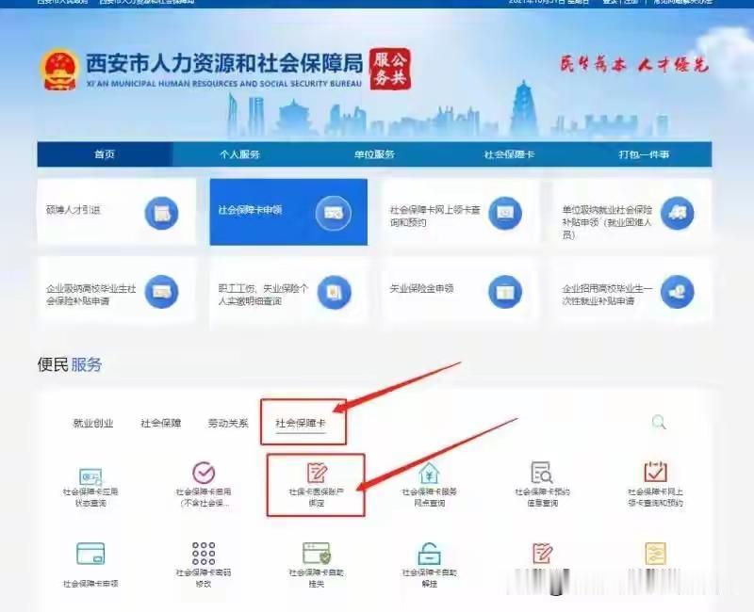Open 企业招用高校毕业生一次性就业补贴申请 card
This screenshot has width=754, height=612.
pyautogui.click(x=631, y=291)
